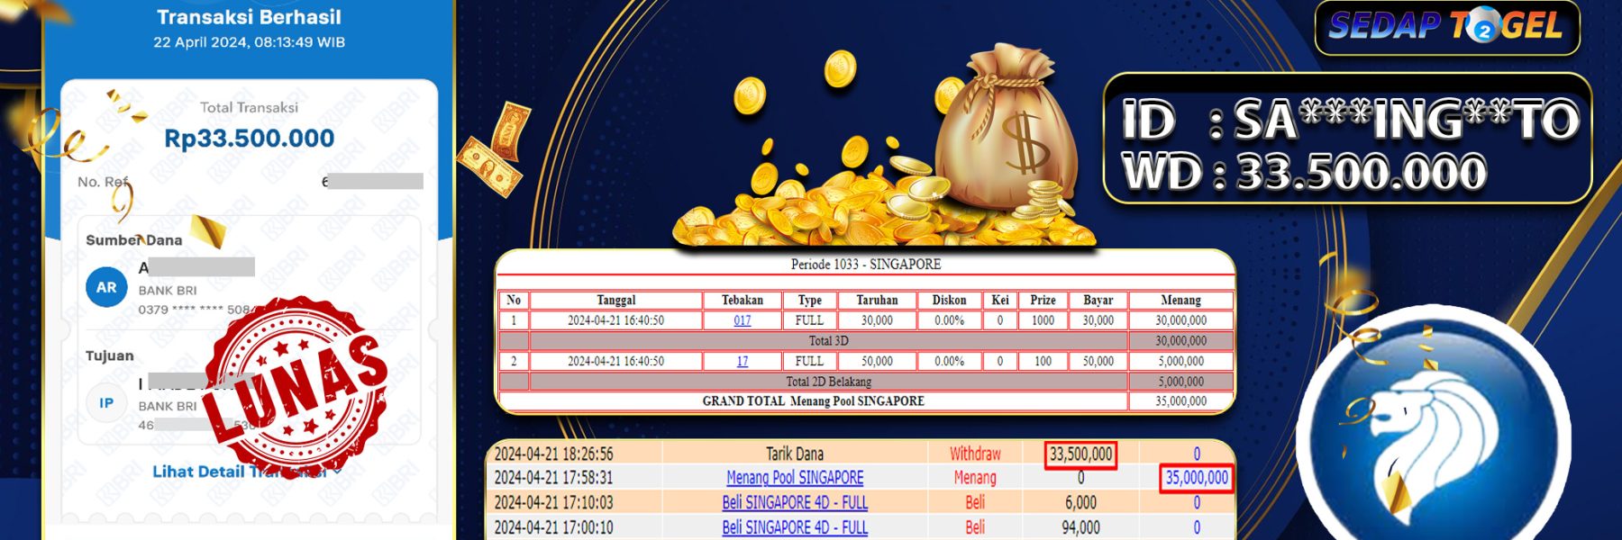Image resolution: width=1622 pixels, height=540 pixels.
Task: Click the IP avatar icon under Tujuan
Action: (106, 402)
